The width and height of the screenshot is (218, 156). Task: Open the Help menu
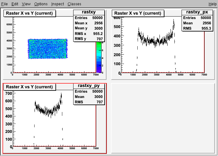(213, 4)
